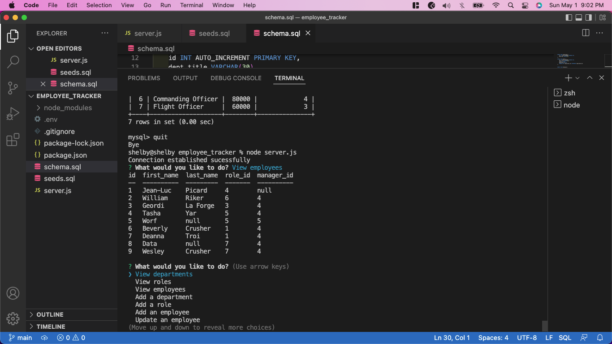612x344 pixels.
Task: Open the Terminal menu
Action: (x=192, y=5)
